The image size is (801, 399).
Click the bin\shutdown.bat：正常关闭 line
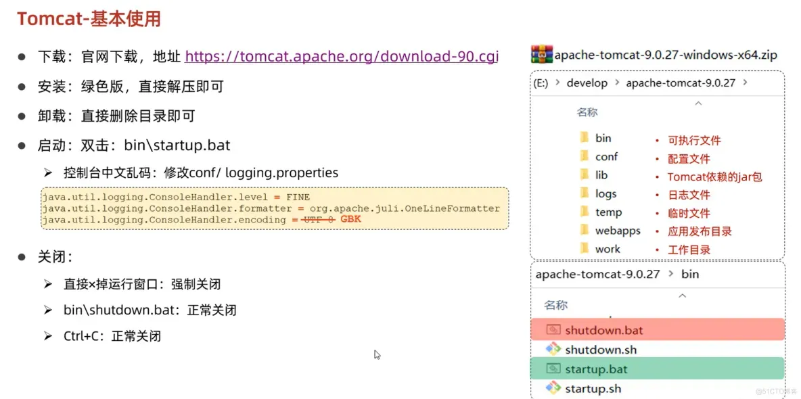pos(150,310)
